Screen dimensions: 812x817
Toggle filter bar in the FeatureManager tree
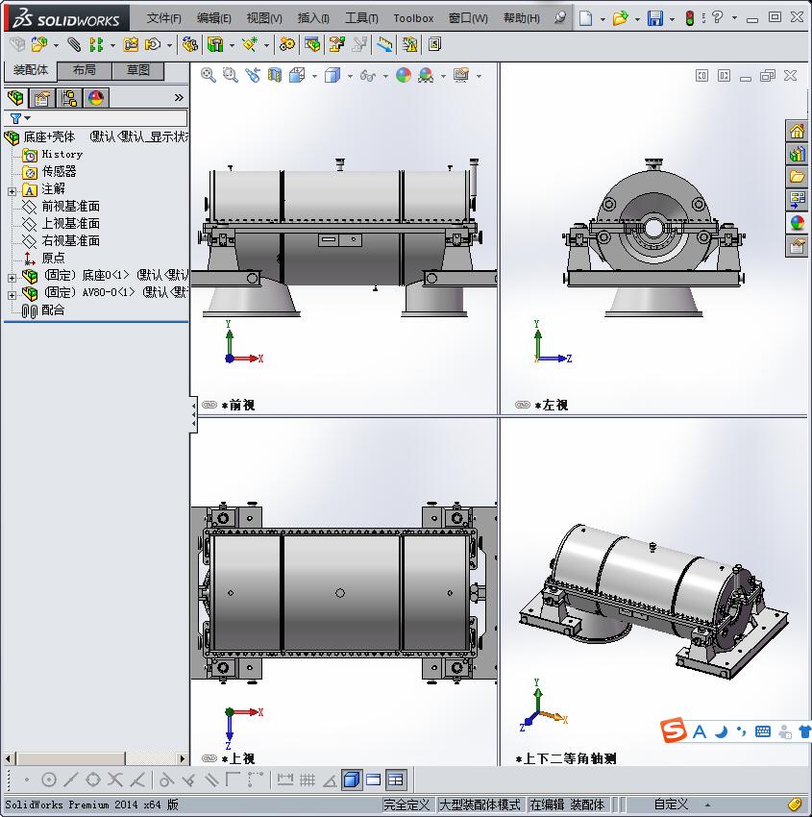(17, 118)
